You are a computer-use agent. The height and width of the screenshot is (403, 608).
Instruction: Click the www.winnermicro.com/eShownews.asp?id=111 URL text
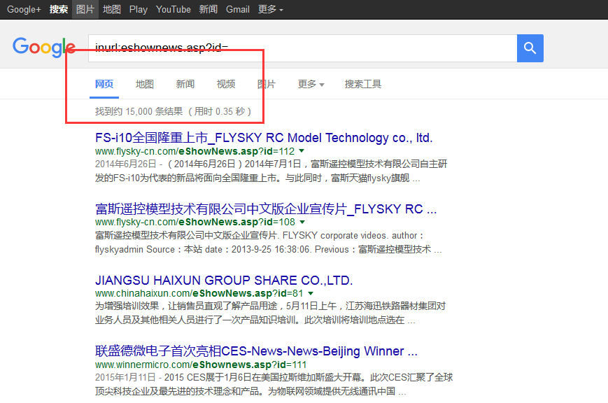point(201,365)
